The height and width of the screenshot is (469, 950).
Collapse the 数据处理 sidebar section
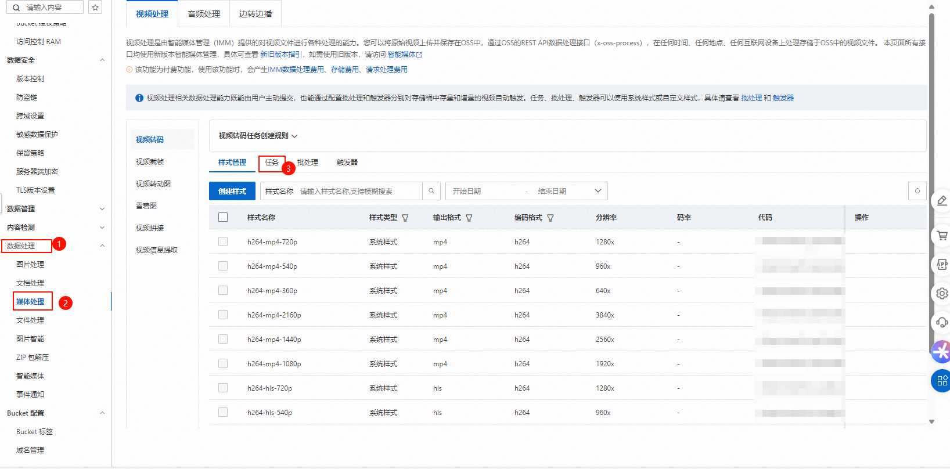pyautogui.click(x=102, y=246)
